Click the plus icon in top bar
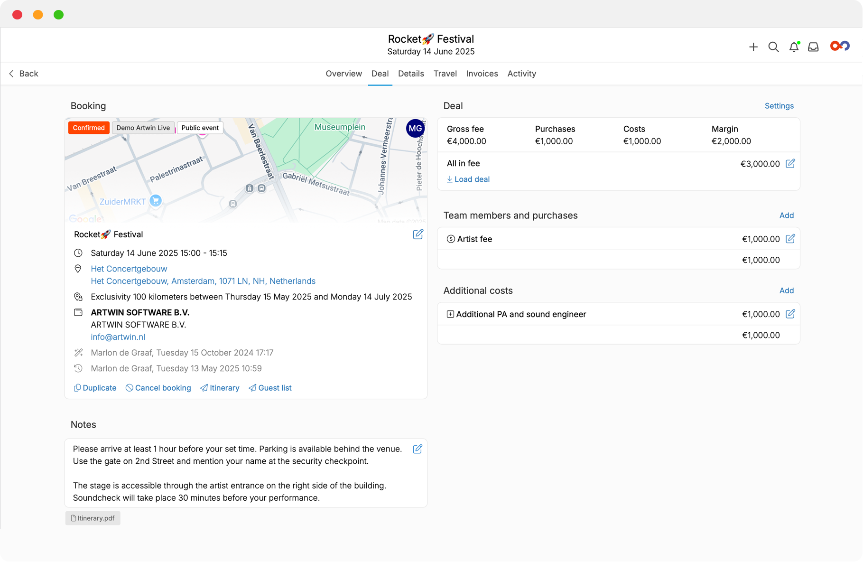Image resolution: width=863 pixels, height=562 pixels. pos(753,47)
